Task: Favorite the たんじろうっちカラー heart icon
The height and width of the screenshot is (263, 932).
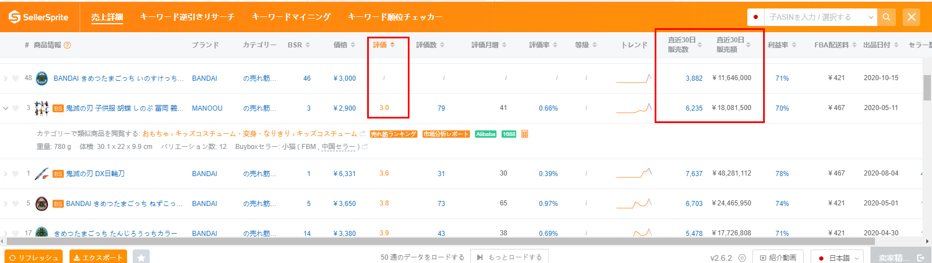Action: 16,233
